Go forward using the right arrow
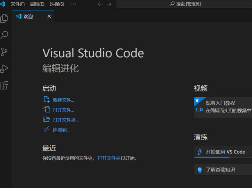 (109, 4)
